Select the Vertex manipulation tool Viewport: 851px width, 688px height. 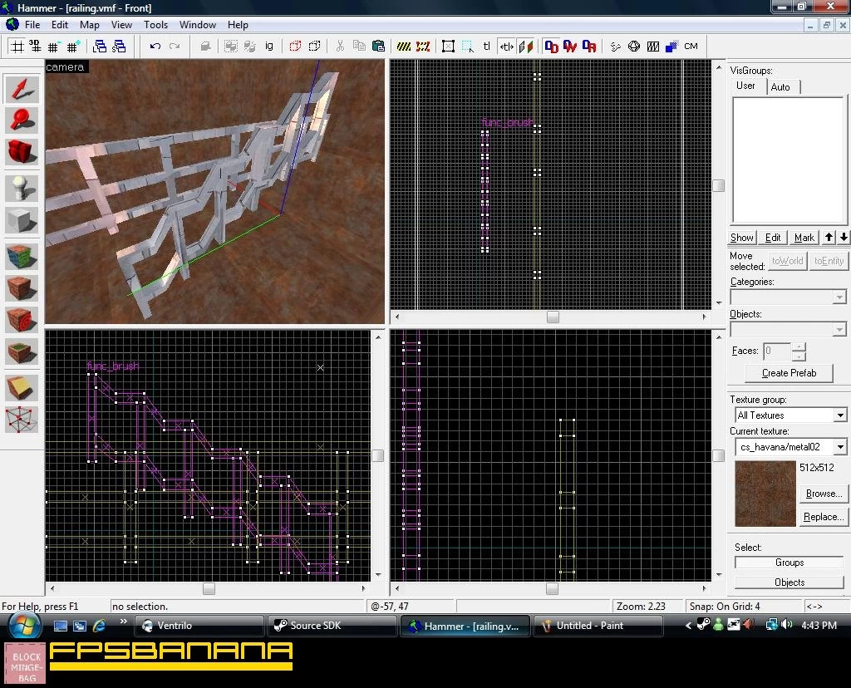21,420
